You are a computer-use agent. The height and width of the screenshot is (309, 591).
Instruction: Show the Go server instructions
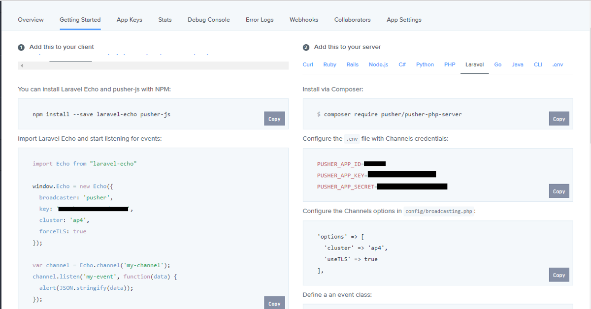pos(497,64)
